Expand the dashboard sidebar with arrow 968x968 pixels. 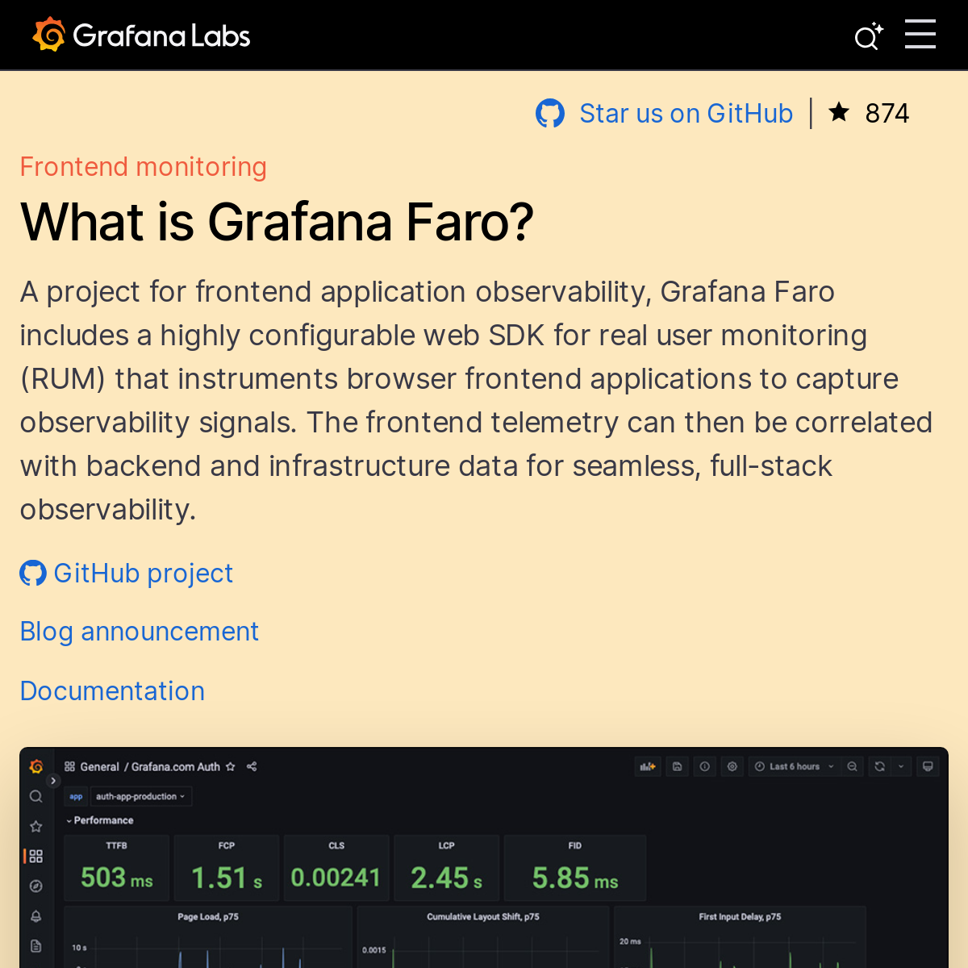click(x=53, y=781)
